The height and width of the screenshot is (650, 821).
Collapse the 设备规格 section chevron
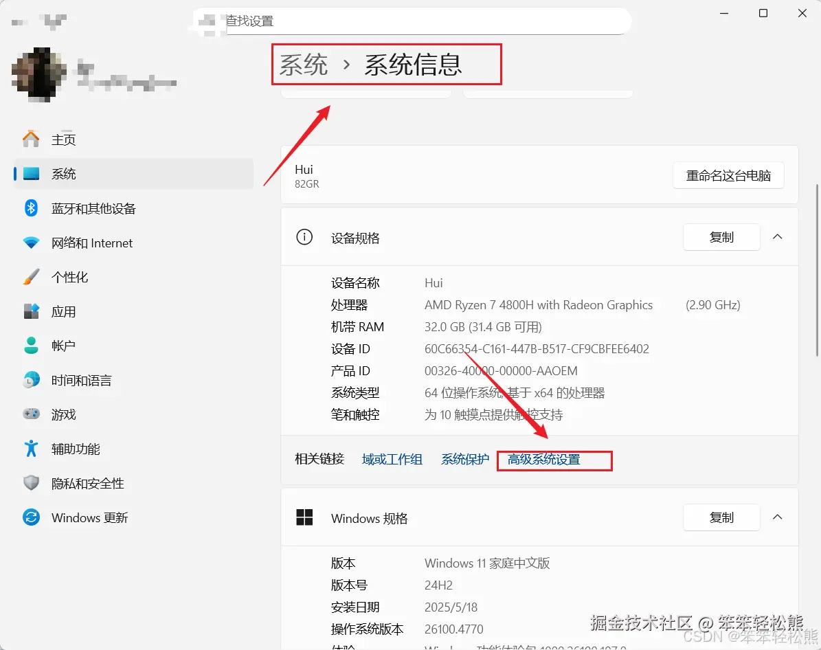[x=776, y=237]
